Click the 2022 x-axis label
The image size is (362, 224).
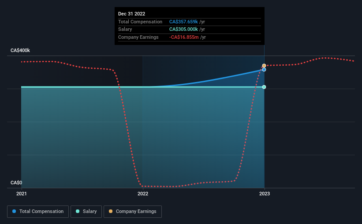click(x=143, y=194)
